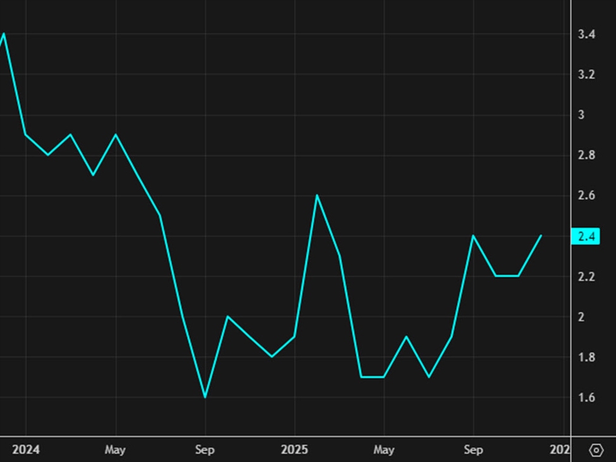Screen dimensions: 616x462
Task: Click the first May label on the x-axis
Action: [114, 450]
